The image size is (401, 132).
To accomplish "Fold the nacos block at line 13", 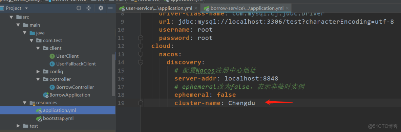I will coord(141,54).
